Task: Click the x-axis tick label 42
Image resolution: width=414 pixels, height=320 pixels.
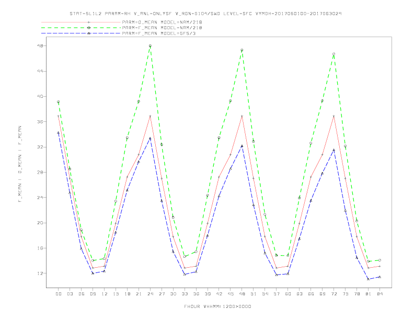Action: coord(219,294)
